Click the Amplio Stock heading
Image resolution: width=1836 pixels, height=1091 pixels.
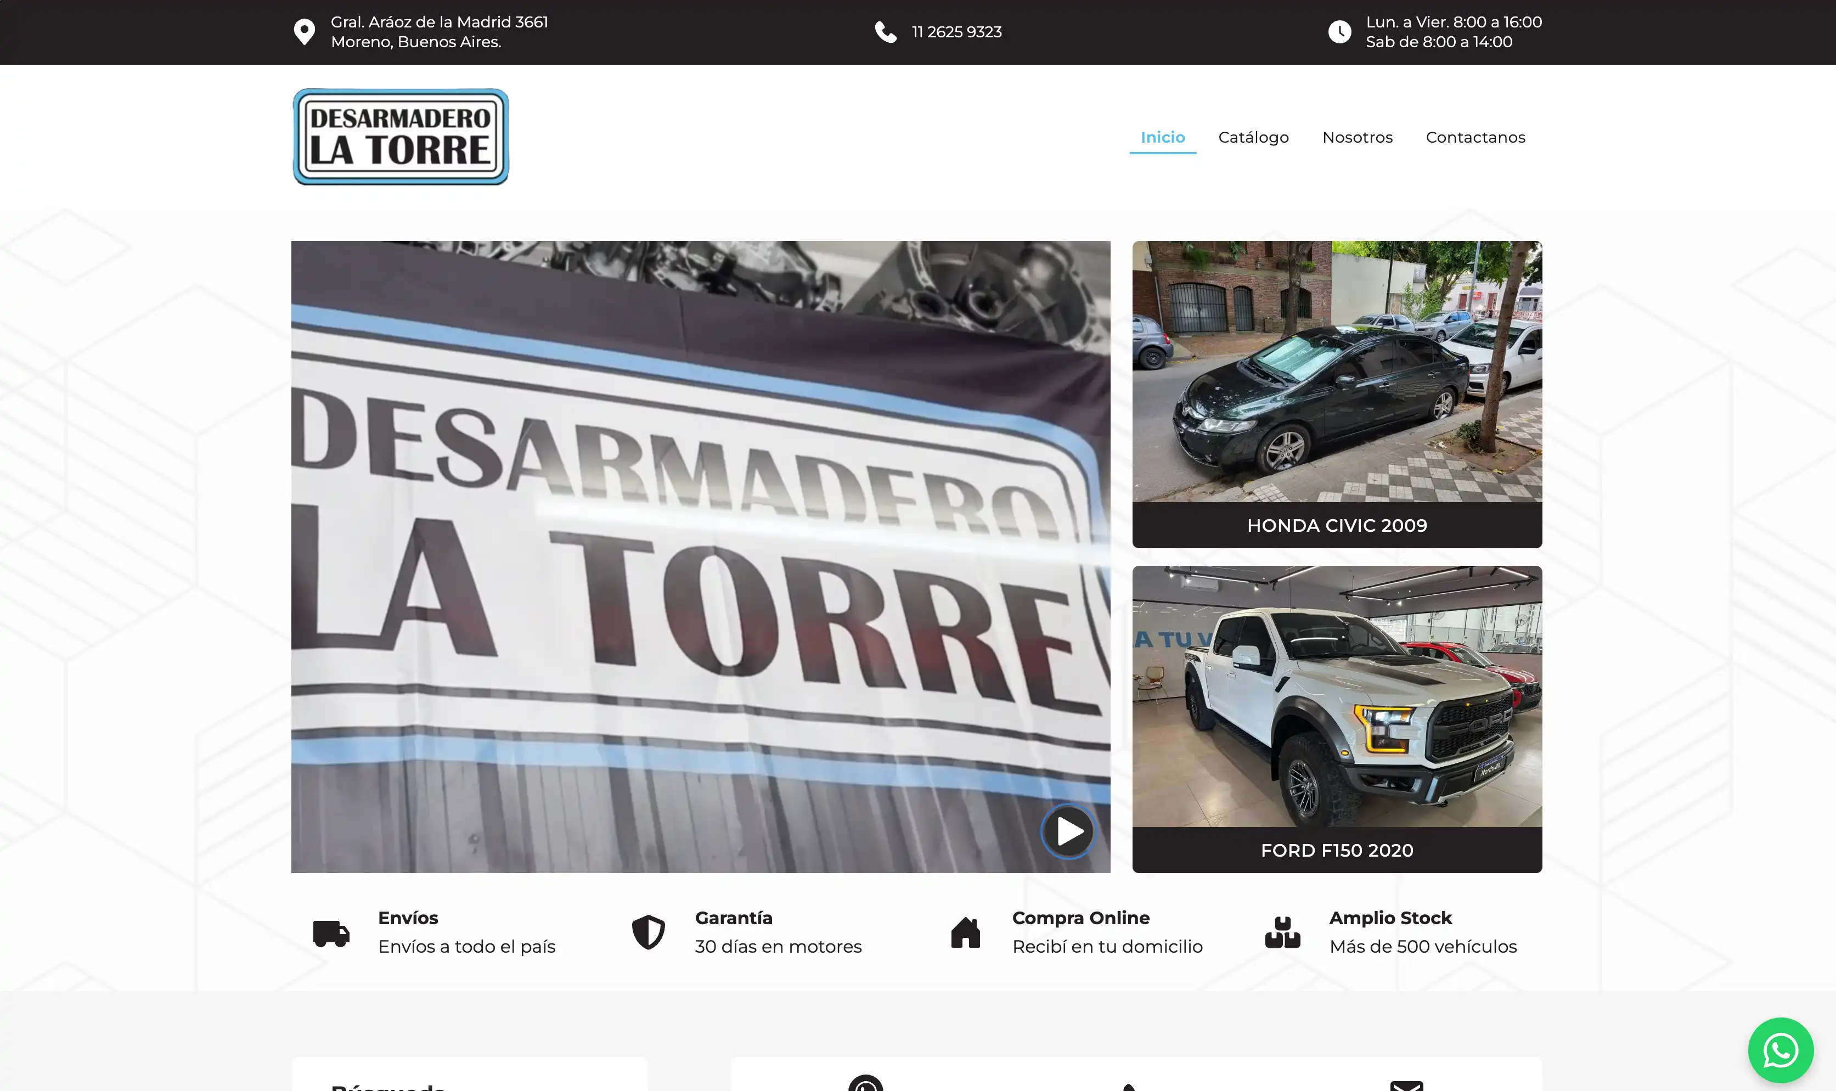click(x=1390, y=918)
